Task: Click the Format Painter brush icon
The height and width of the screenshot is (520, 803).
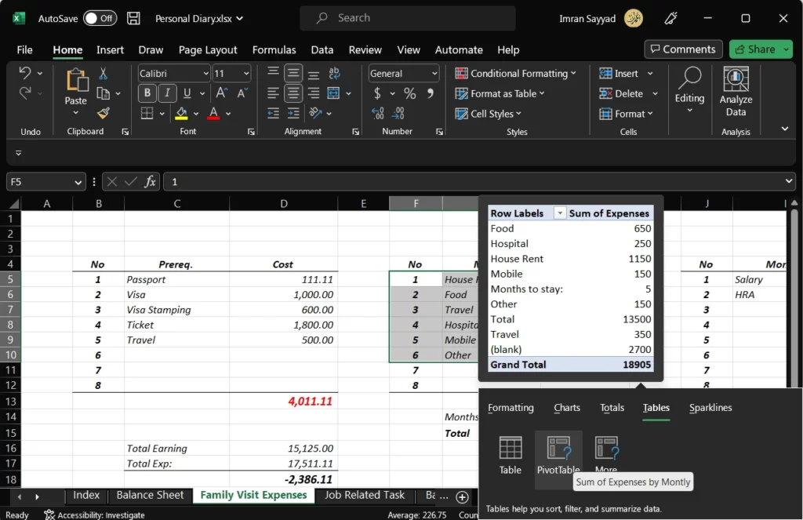Action: coord(103,114)
